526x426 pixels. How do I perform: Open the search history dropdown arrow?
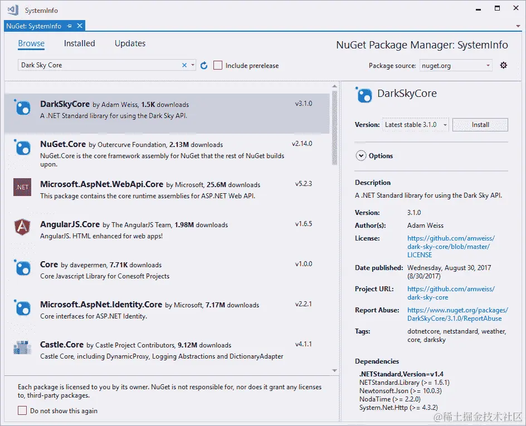(x=193, y=65)
